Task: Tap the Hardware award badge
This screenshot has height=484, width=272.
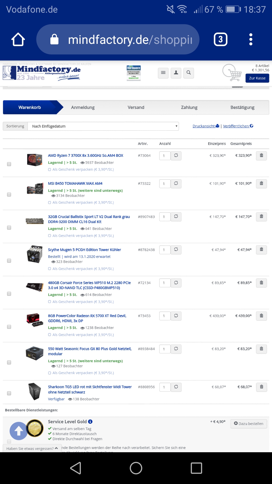Action: (133, 73)
